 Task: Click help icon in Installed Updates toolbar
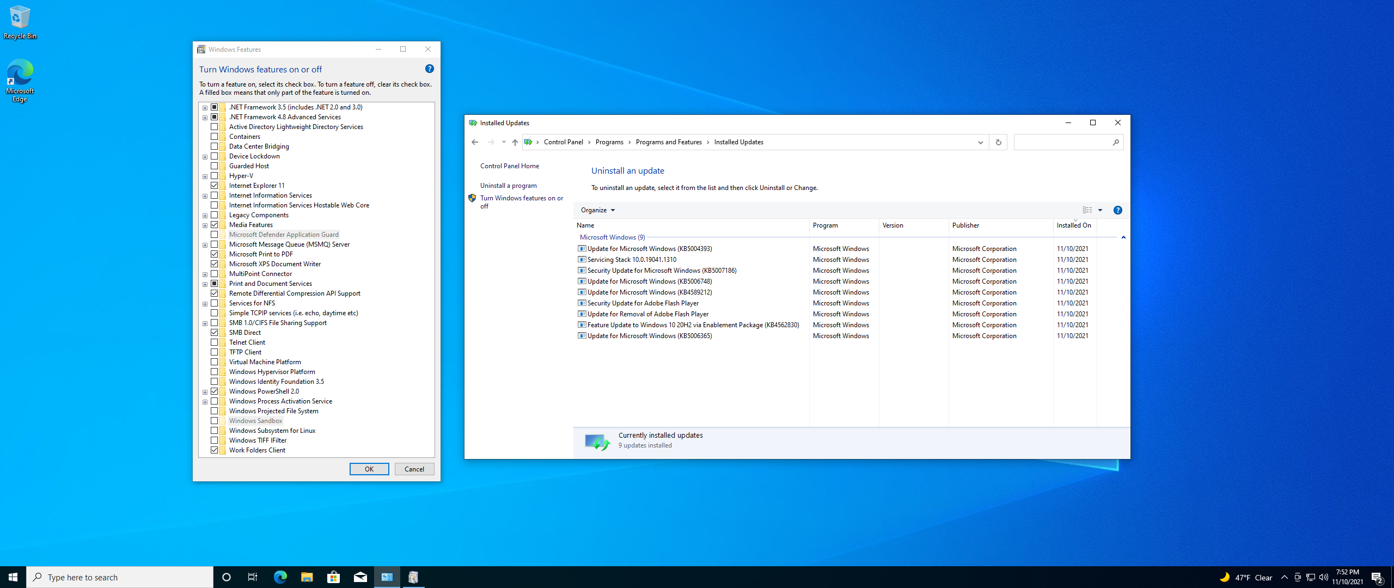[x=1117, y=210]
